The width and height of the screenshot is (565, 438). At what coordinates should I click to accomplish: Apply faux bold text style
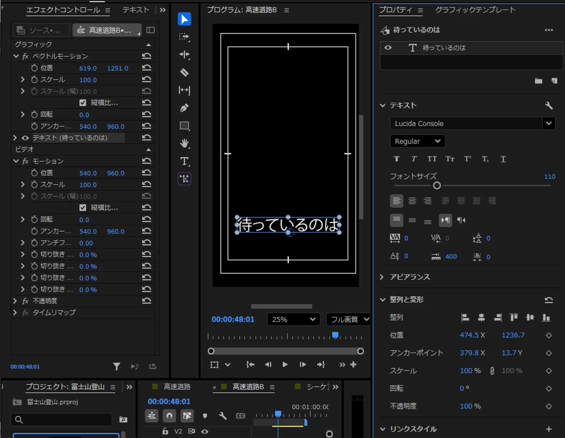(396, 159)
